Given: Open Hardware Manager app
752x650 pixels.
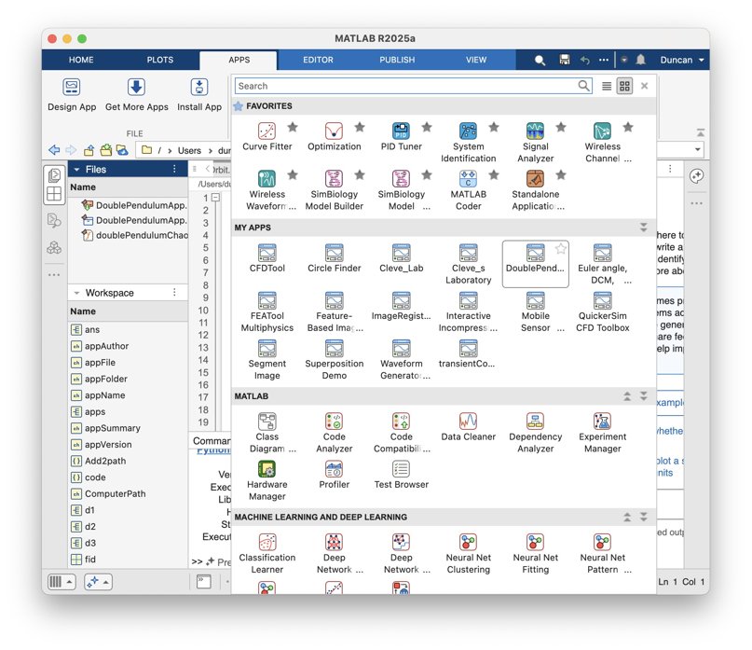Looking at the screenshot, I should point(267,480).
